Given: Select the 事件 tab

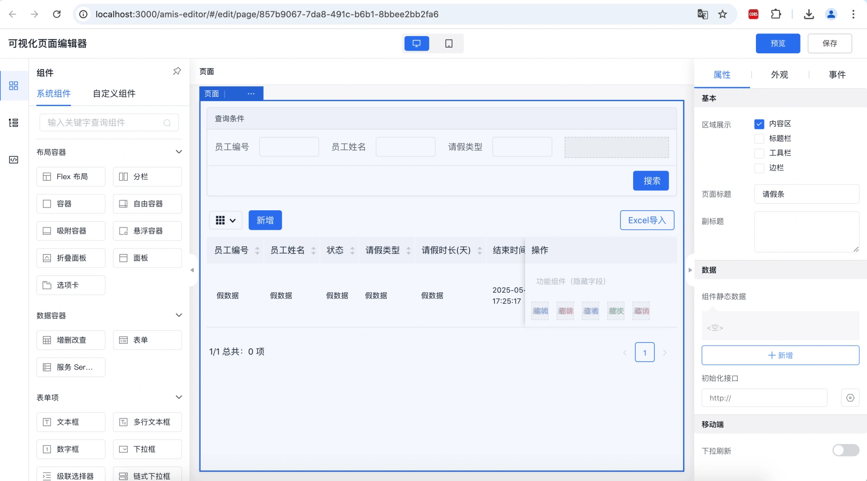Looking at the screenshot, I should (837, 74).
